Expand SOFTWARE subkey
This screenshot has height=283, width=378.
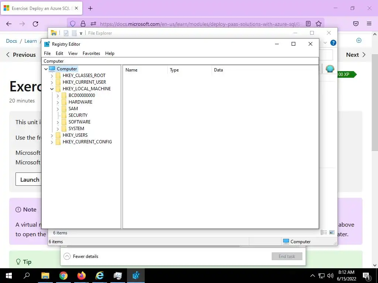pos(58,122)
